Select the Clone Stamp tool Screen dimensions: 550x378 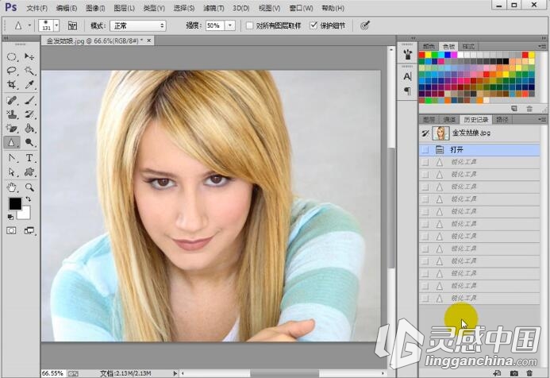(12, 114)
